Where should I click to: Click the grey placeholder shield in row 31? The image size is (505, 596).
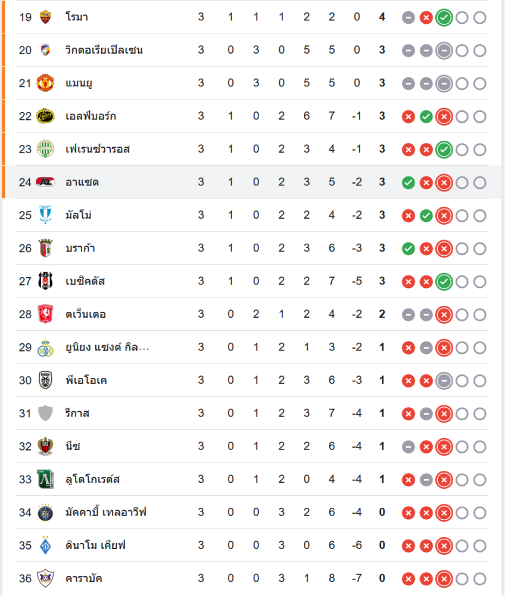[45, 413]
